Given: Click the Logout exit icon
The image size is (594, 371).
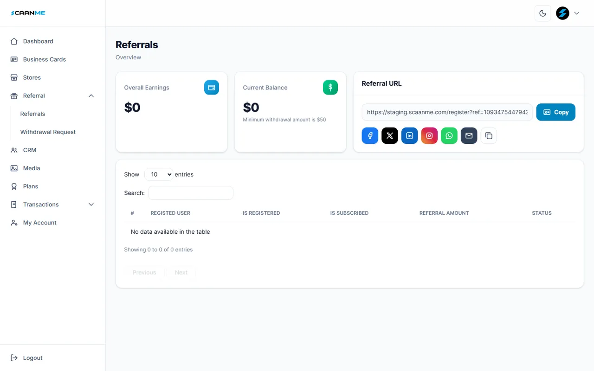Looking at the screenshot, I should [x=14, y=358].
